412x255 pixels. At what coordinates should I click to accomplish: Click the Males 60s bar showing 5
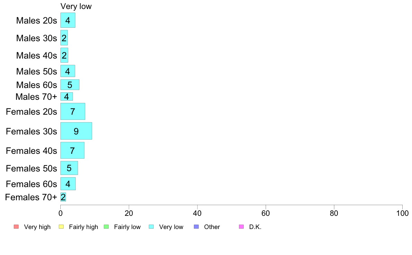coord(70,85)
